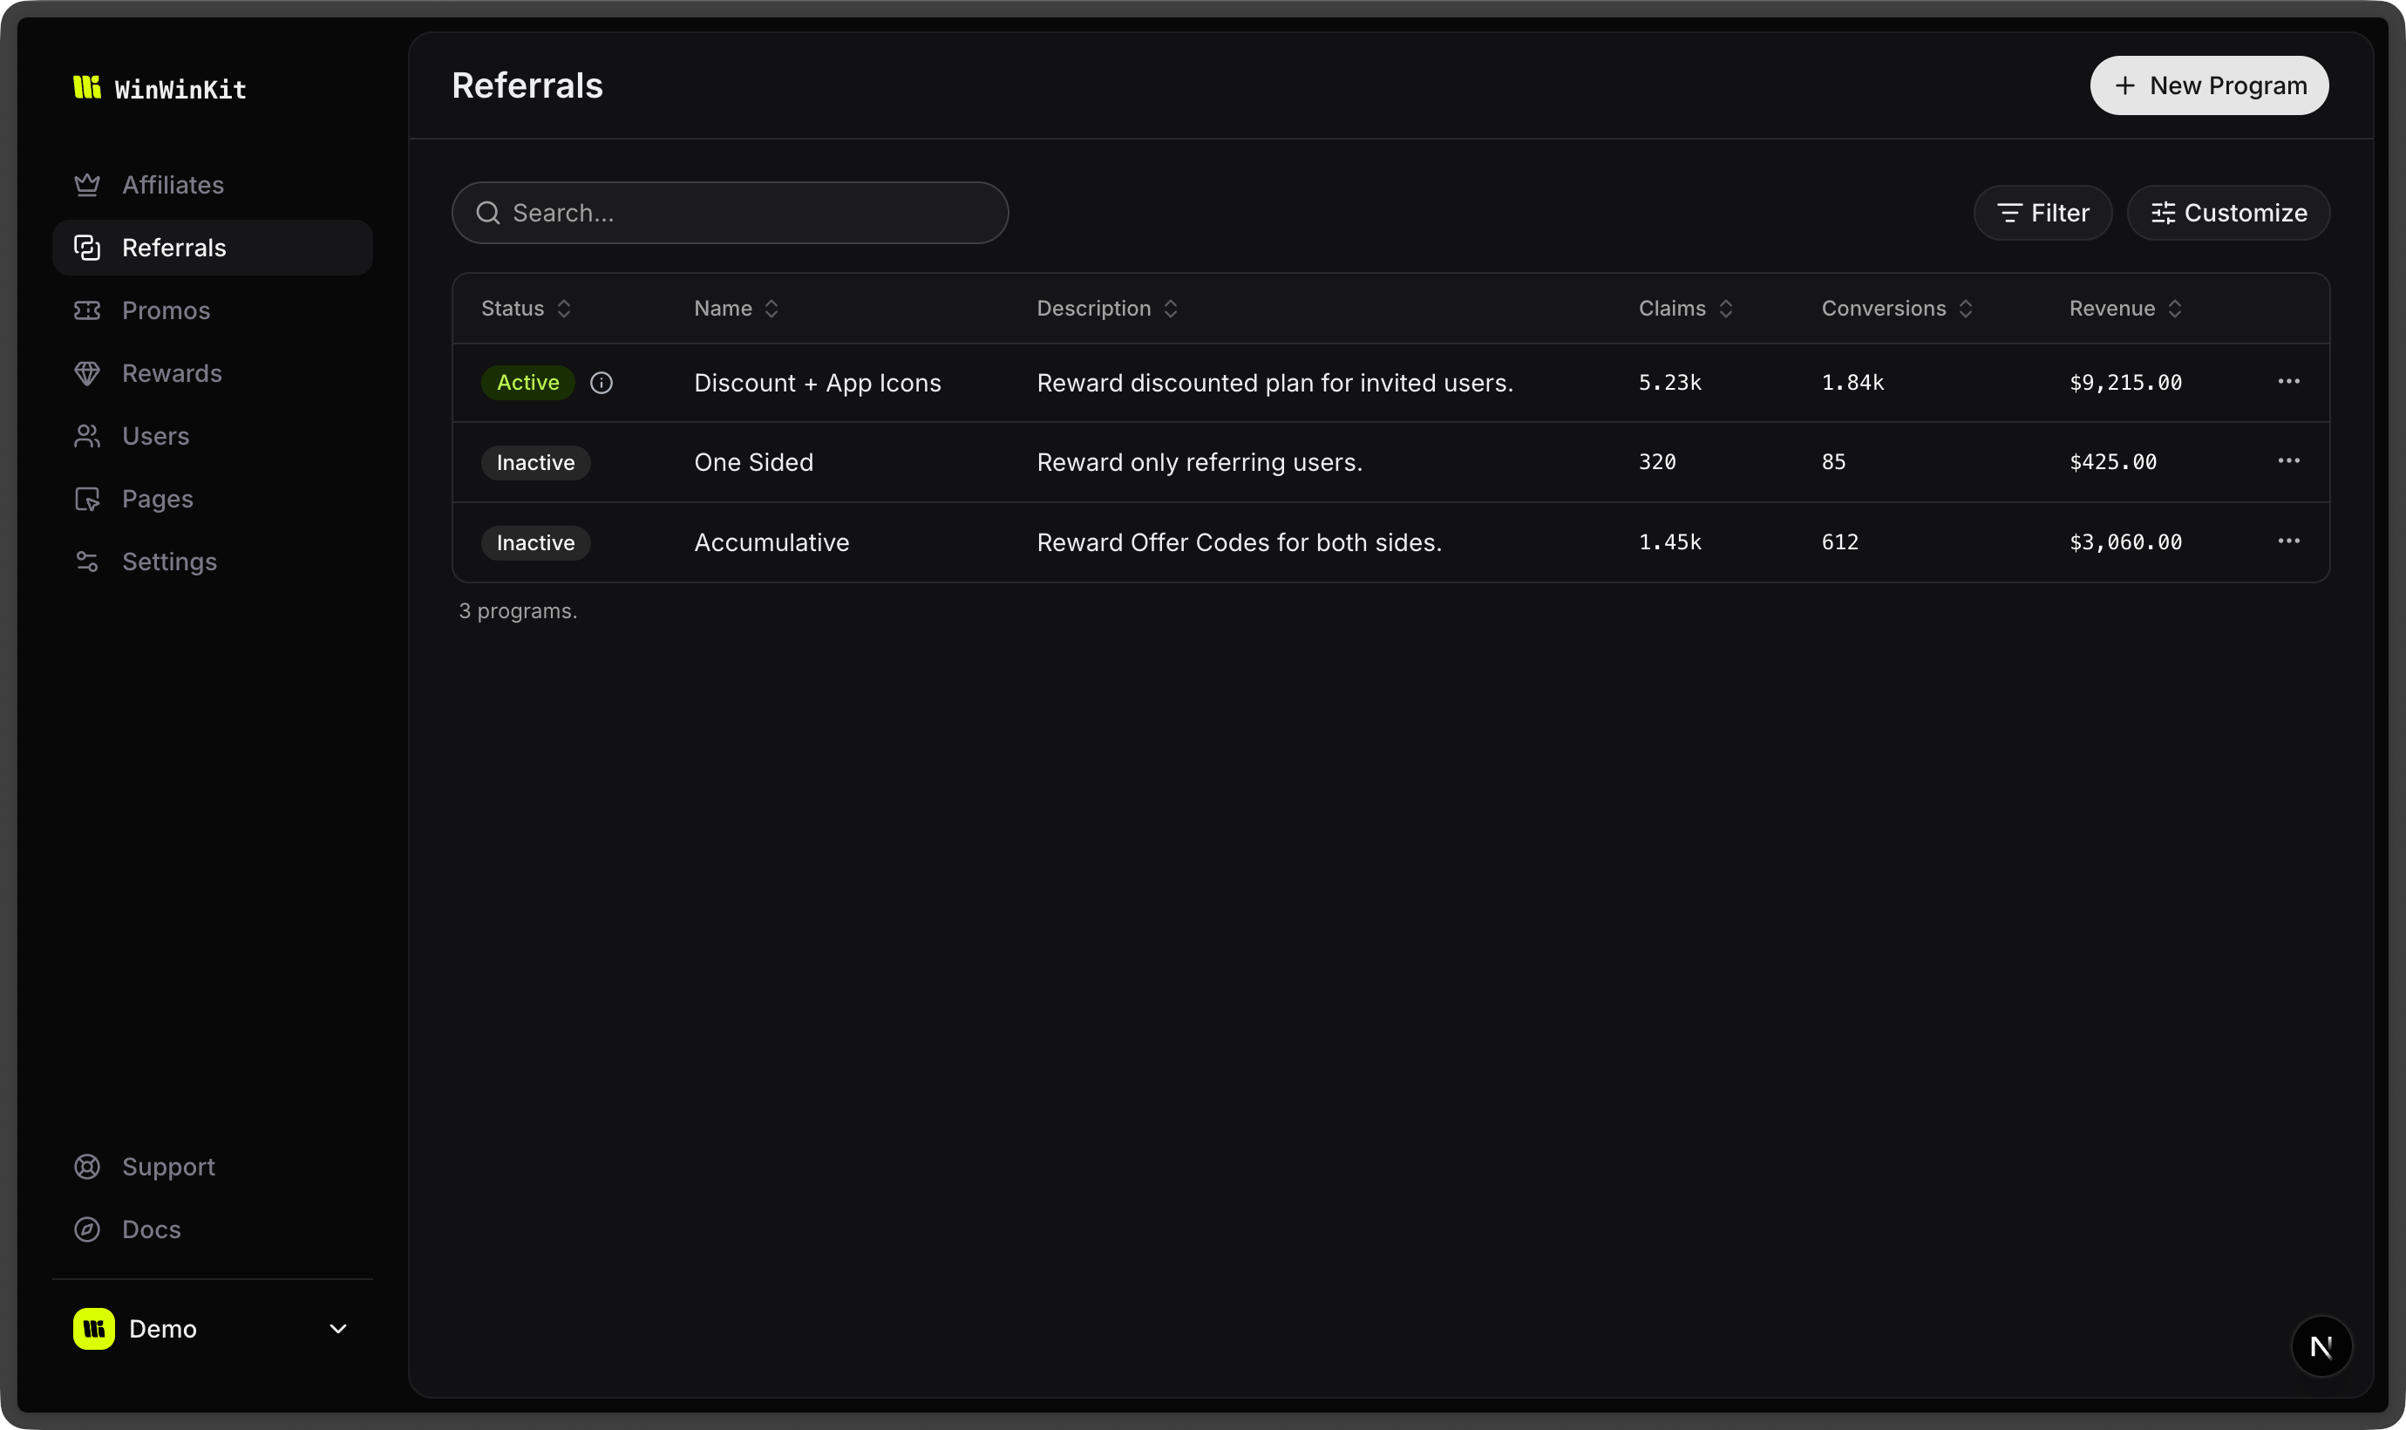Click the Next.js N badge icon

click(x=2321, y=1346)
